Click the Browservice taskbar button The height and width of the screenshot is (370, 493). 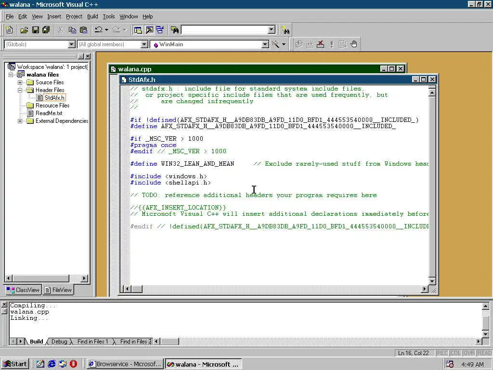click(125, 364)
